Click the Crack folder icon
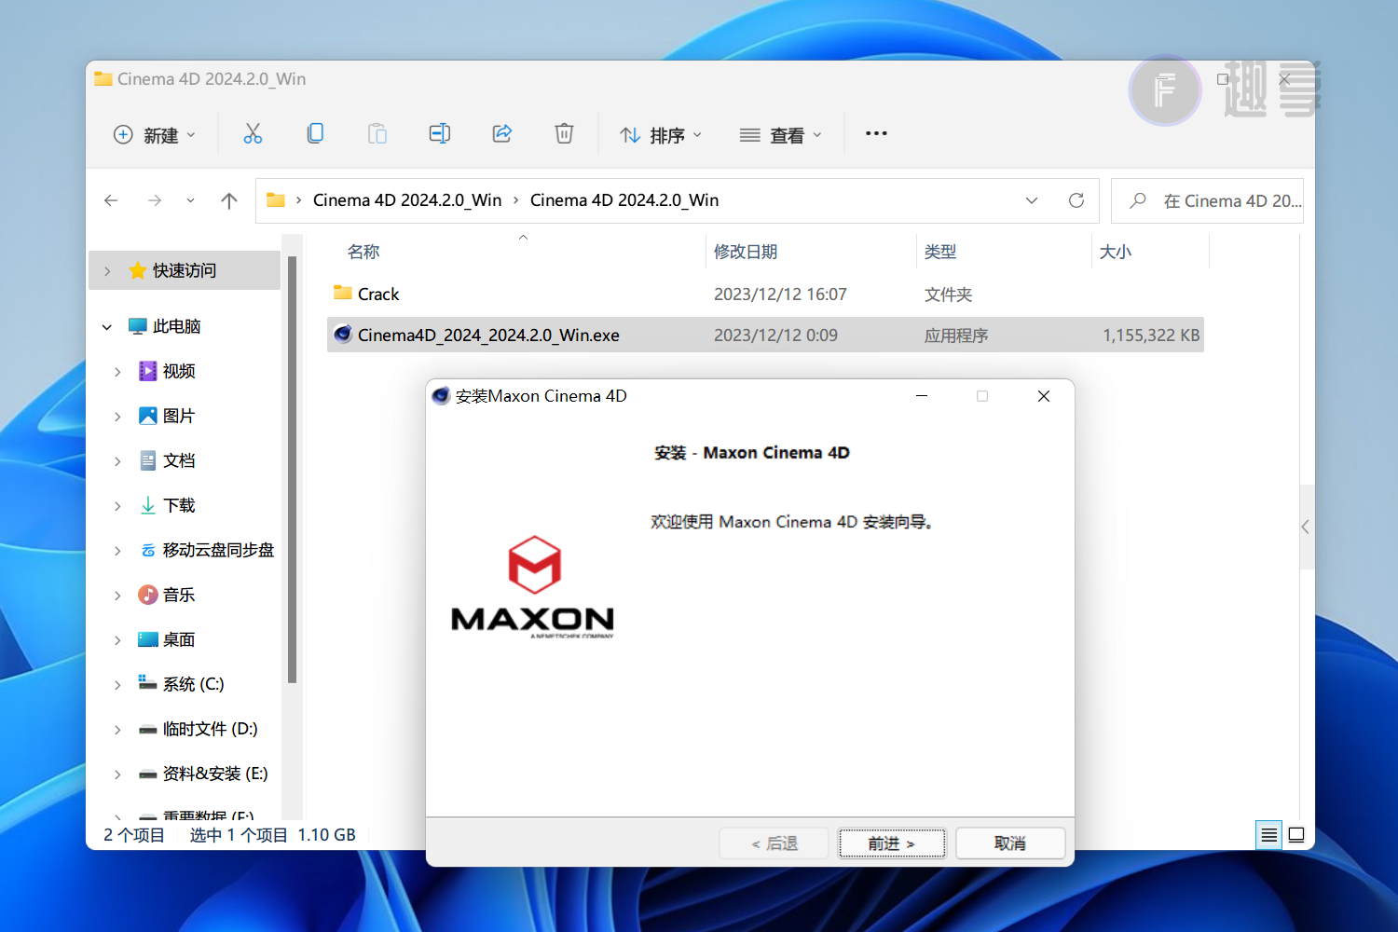This screenshot has height=932, width=1398. pos(342,293)
